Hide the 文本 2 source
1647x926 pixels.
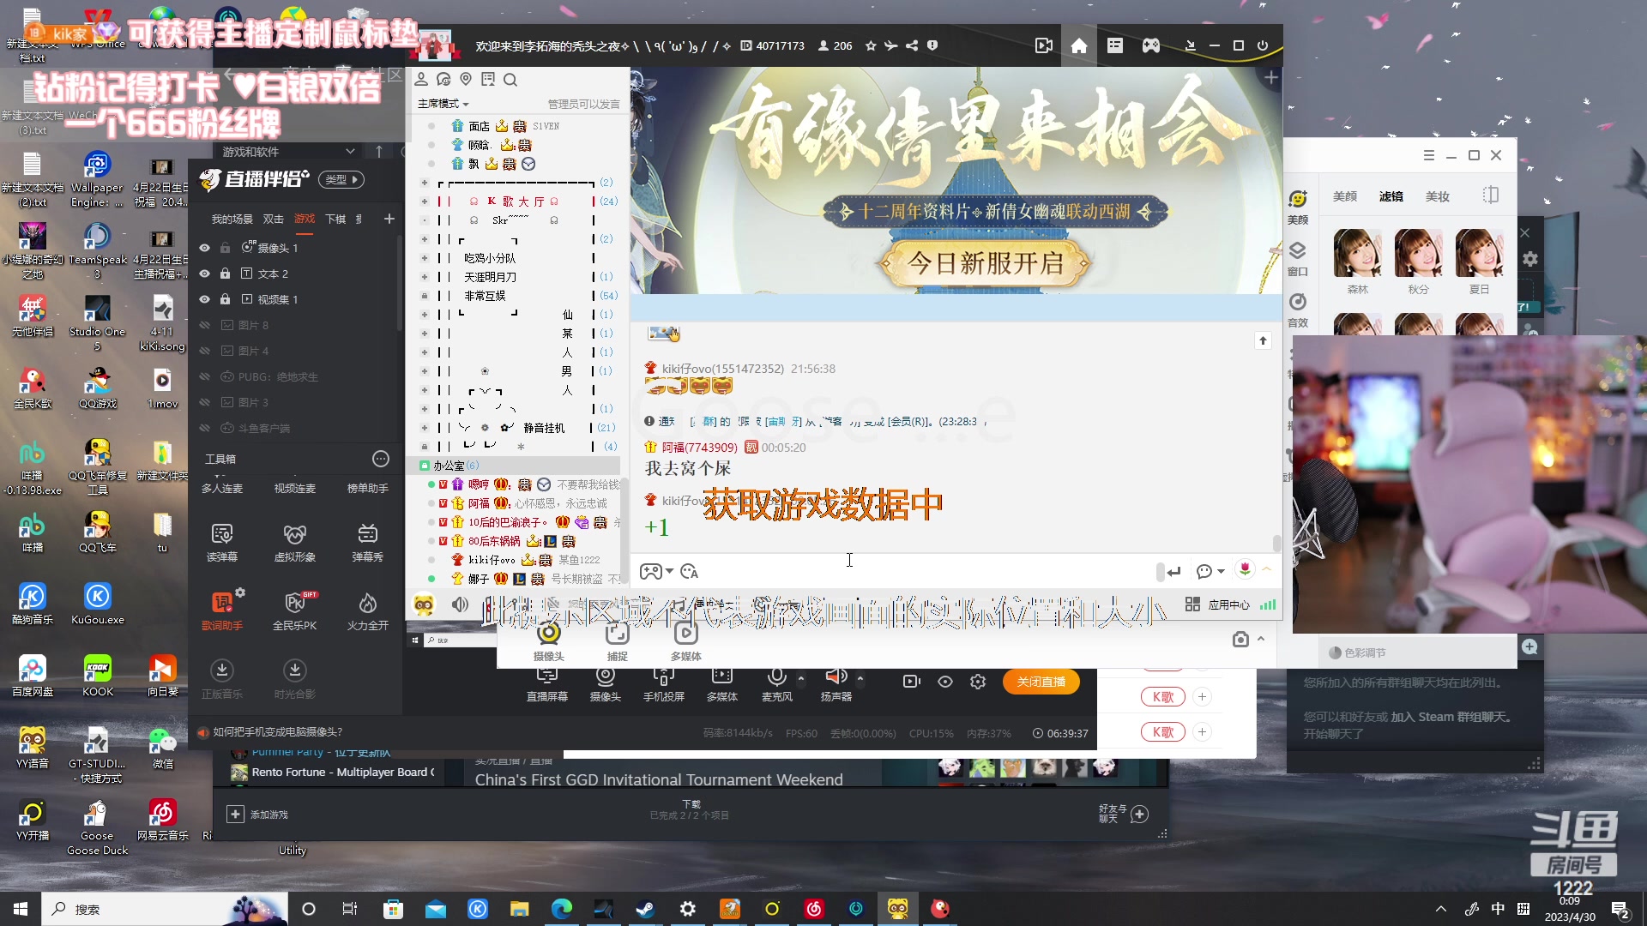[x=204, y=274]
